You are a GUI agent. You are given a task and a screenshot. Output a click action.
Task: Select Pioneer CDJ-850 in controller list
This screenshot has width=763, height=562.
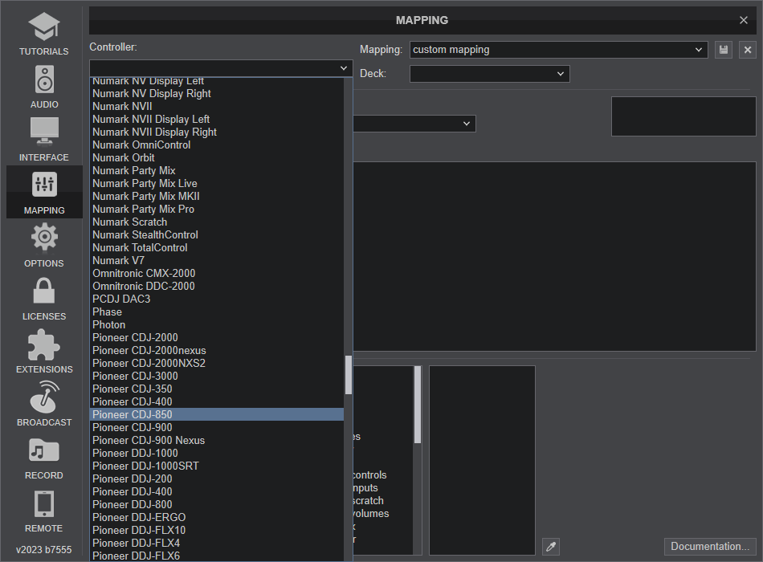click(x=217, y=414)
